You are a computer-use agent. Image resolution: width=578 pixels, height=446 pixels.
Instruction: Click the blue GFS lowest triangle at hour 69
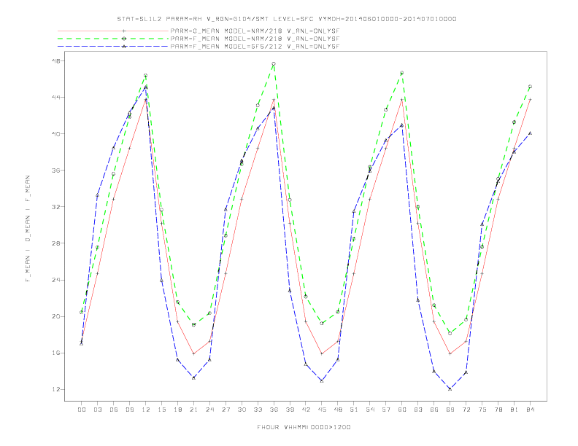coord(450,388)
